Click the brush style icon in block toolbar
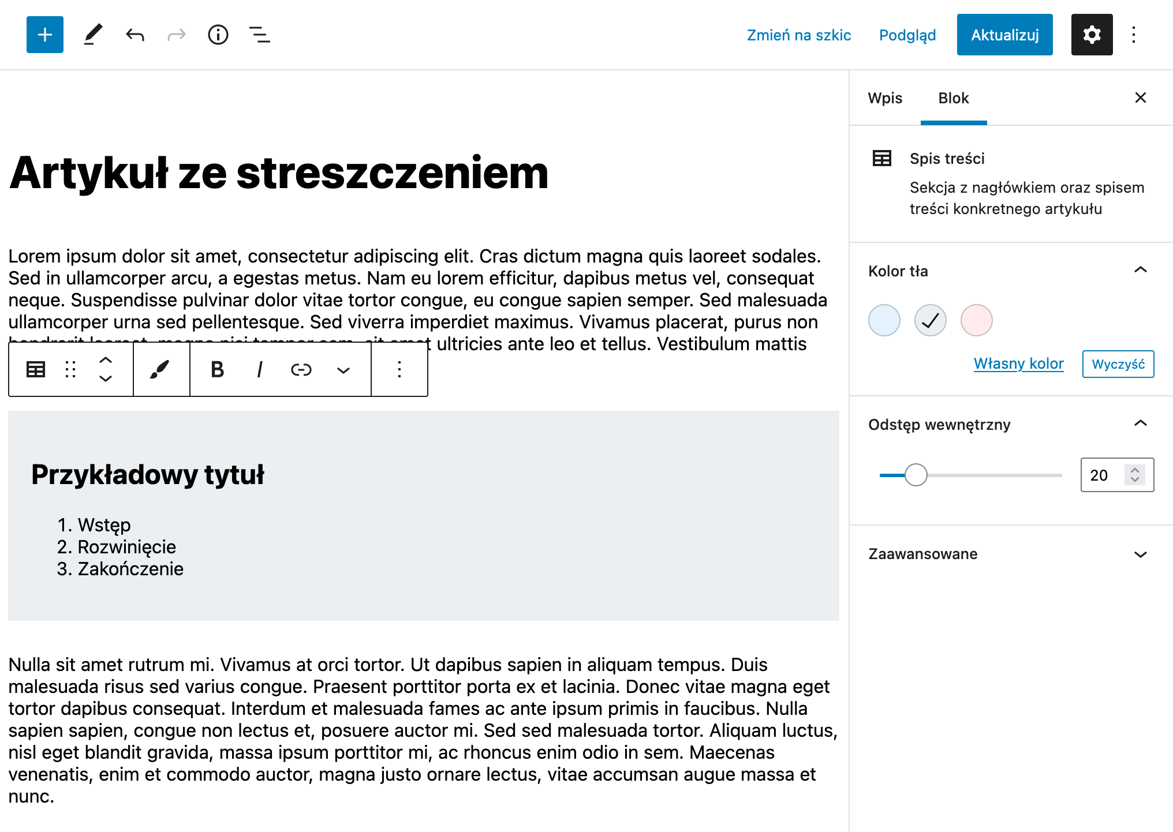The image size is (1173, 832). (x=160, y=369)
